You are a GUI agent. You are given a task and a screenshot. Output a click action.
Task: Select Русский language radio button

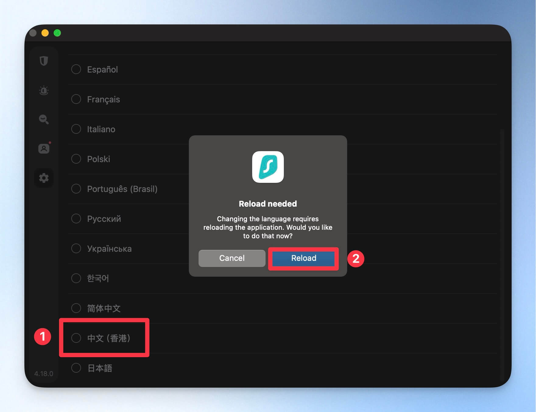(x=76, y=218)
